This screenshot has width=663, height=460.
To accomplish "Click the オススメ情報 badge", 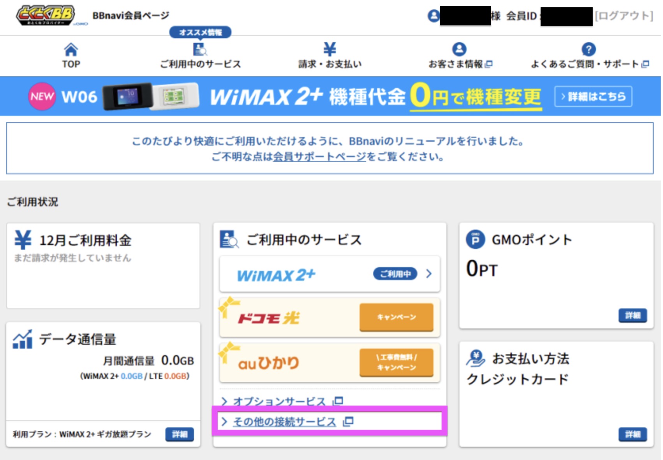I will 200,32.
